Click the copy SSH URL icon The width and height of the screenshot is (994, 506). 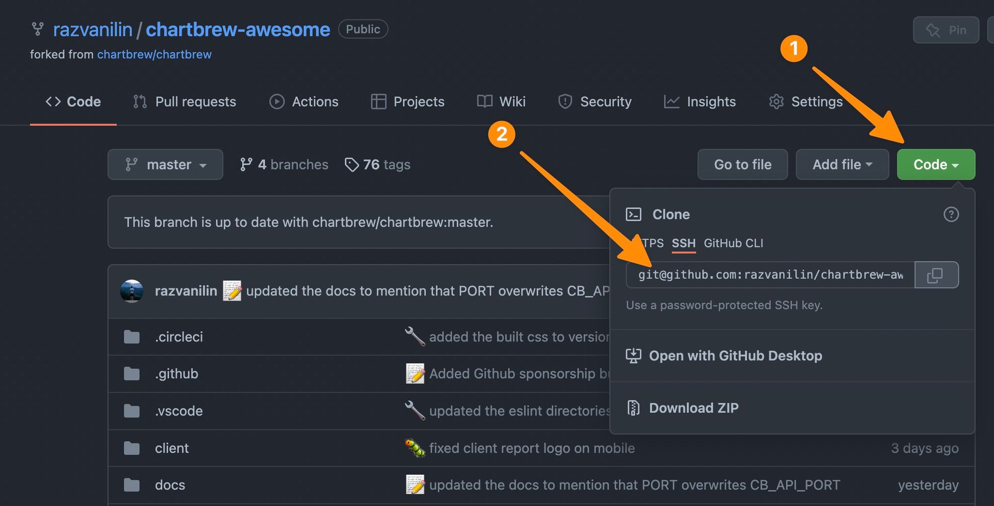coord(936,275)
